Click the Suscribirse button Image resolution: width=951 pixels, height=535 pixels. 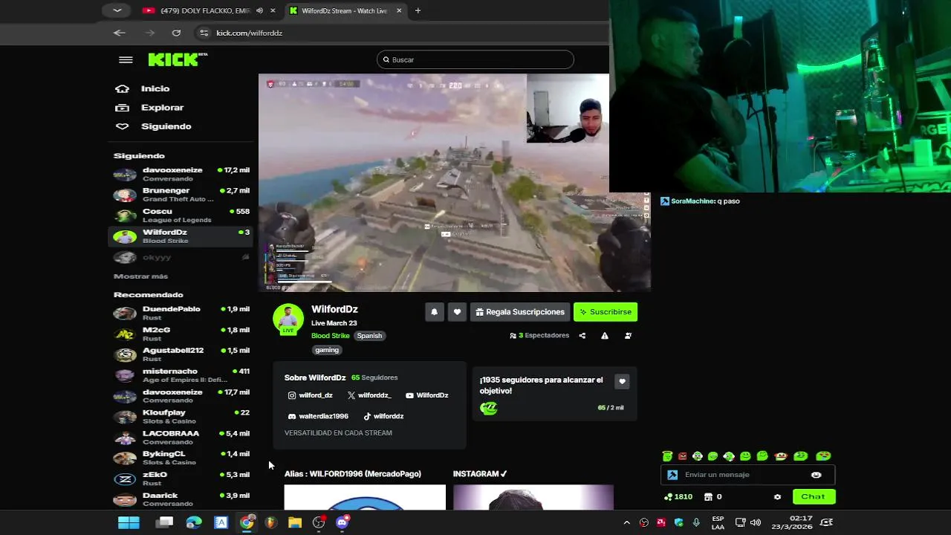(606, 312)
